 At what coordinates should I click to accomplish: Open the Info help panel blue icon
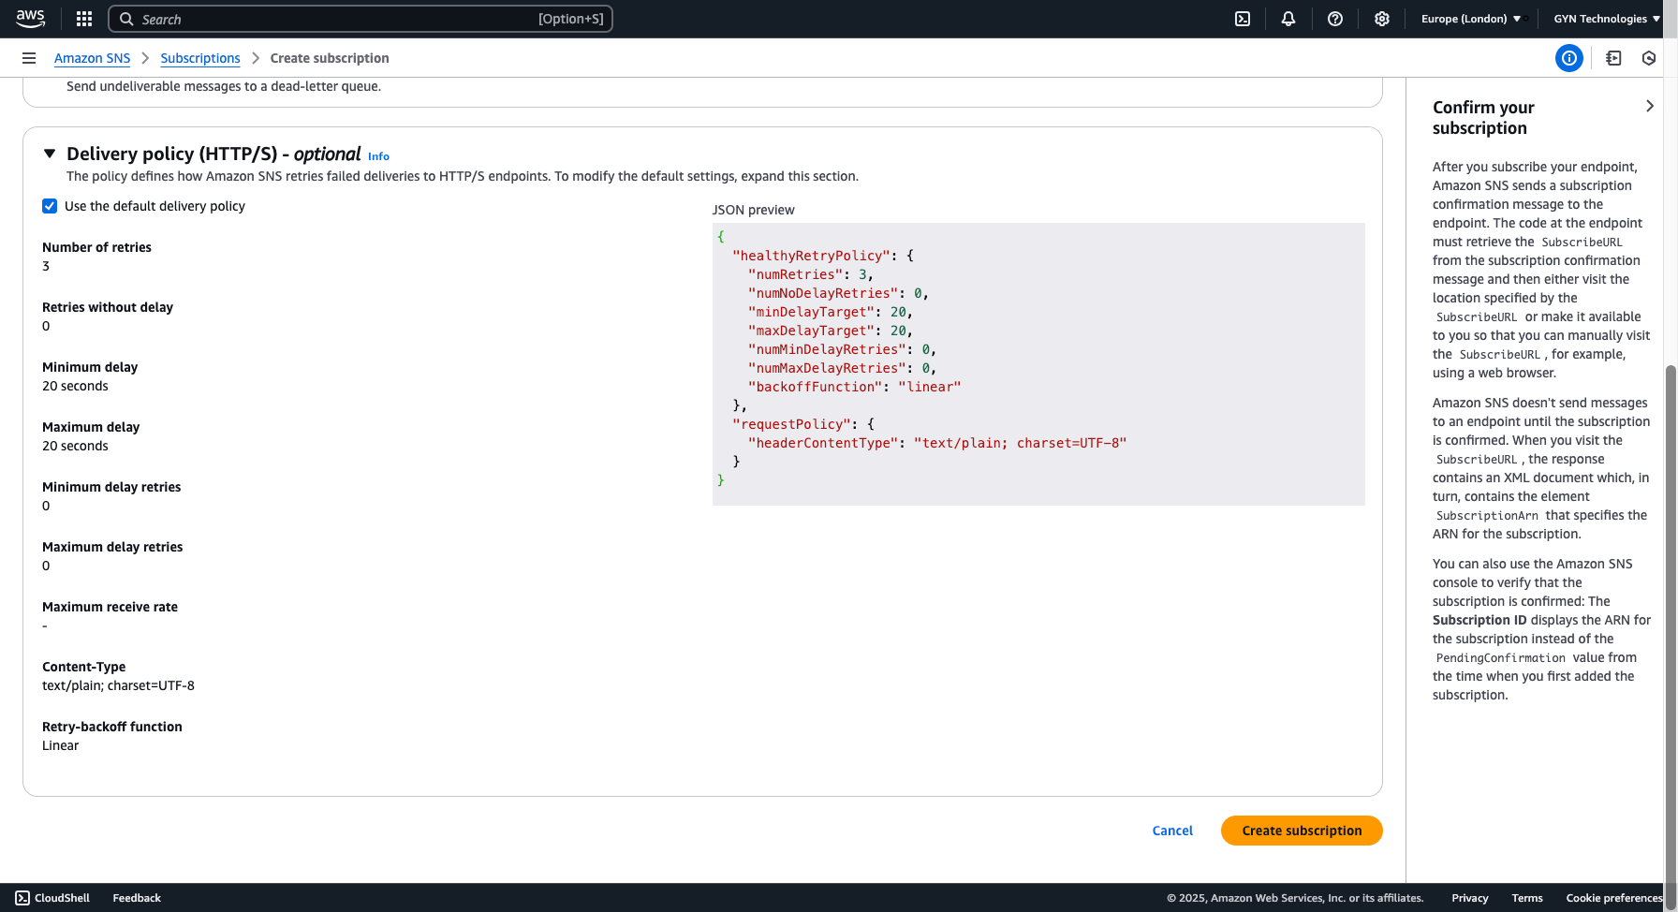1569,58
